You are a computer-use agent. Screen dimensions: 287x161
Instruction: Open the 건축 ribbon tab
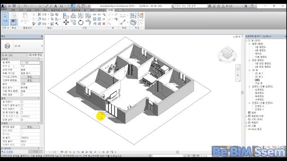pyautogui.click(x=13, y=10)
